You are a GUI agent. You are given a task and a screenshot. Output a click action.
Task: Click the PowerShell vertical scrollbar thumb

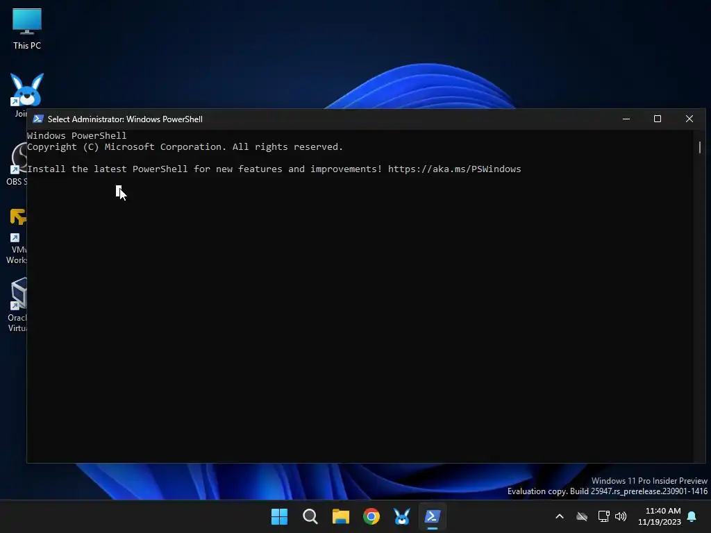point(700,147)
